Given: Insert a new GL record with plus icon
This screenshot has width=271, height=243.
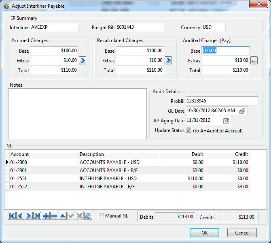Looking at the screenshot, I should coord(46,216).
